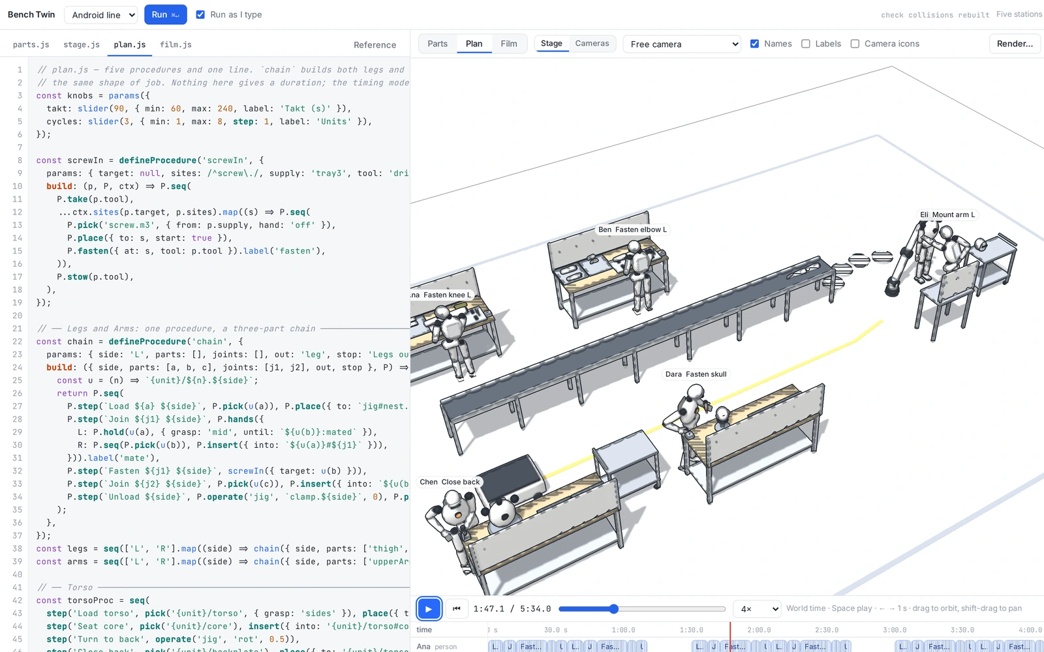Click the blue play button

[429, 609]
